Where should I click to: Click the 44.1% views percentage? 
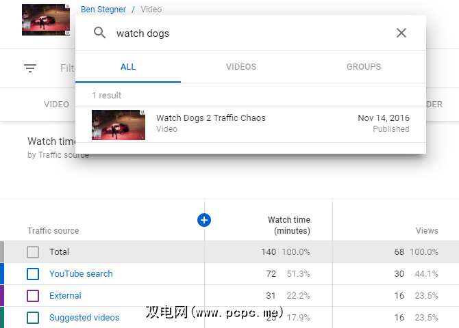click(x=427, y=273)
